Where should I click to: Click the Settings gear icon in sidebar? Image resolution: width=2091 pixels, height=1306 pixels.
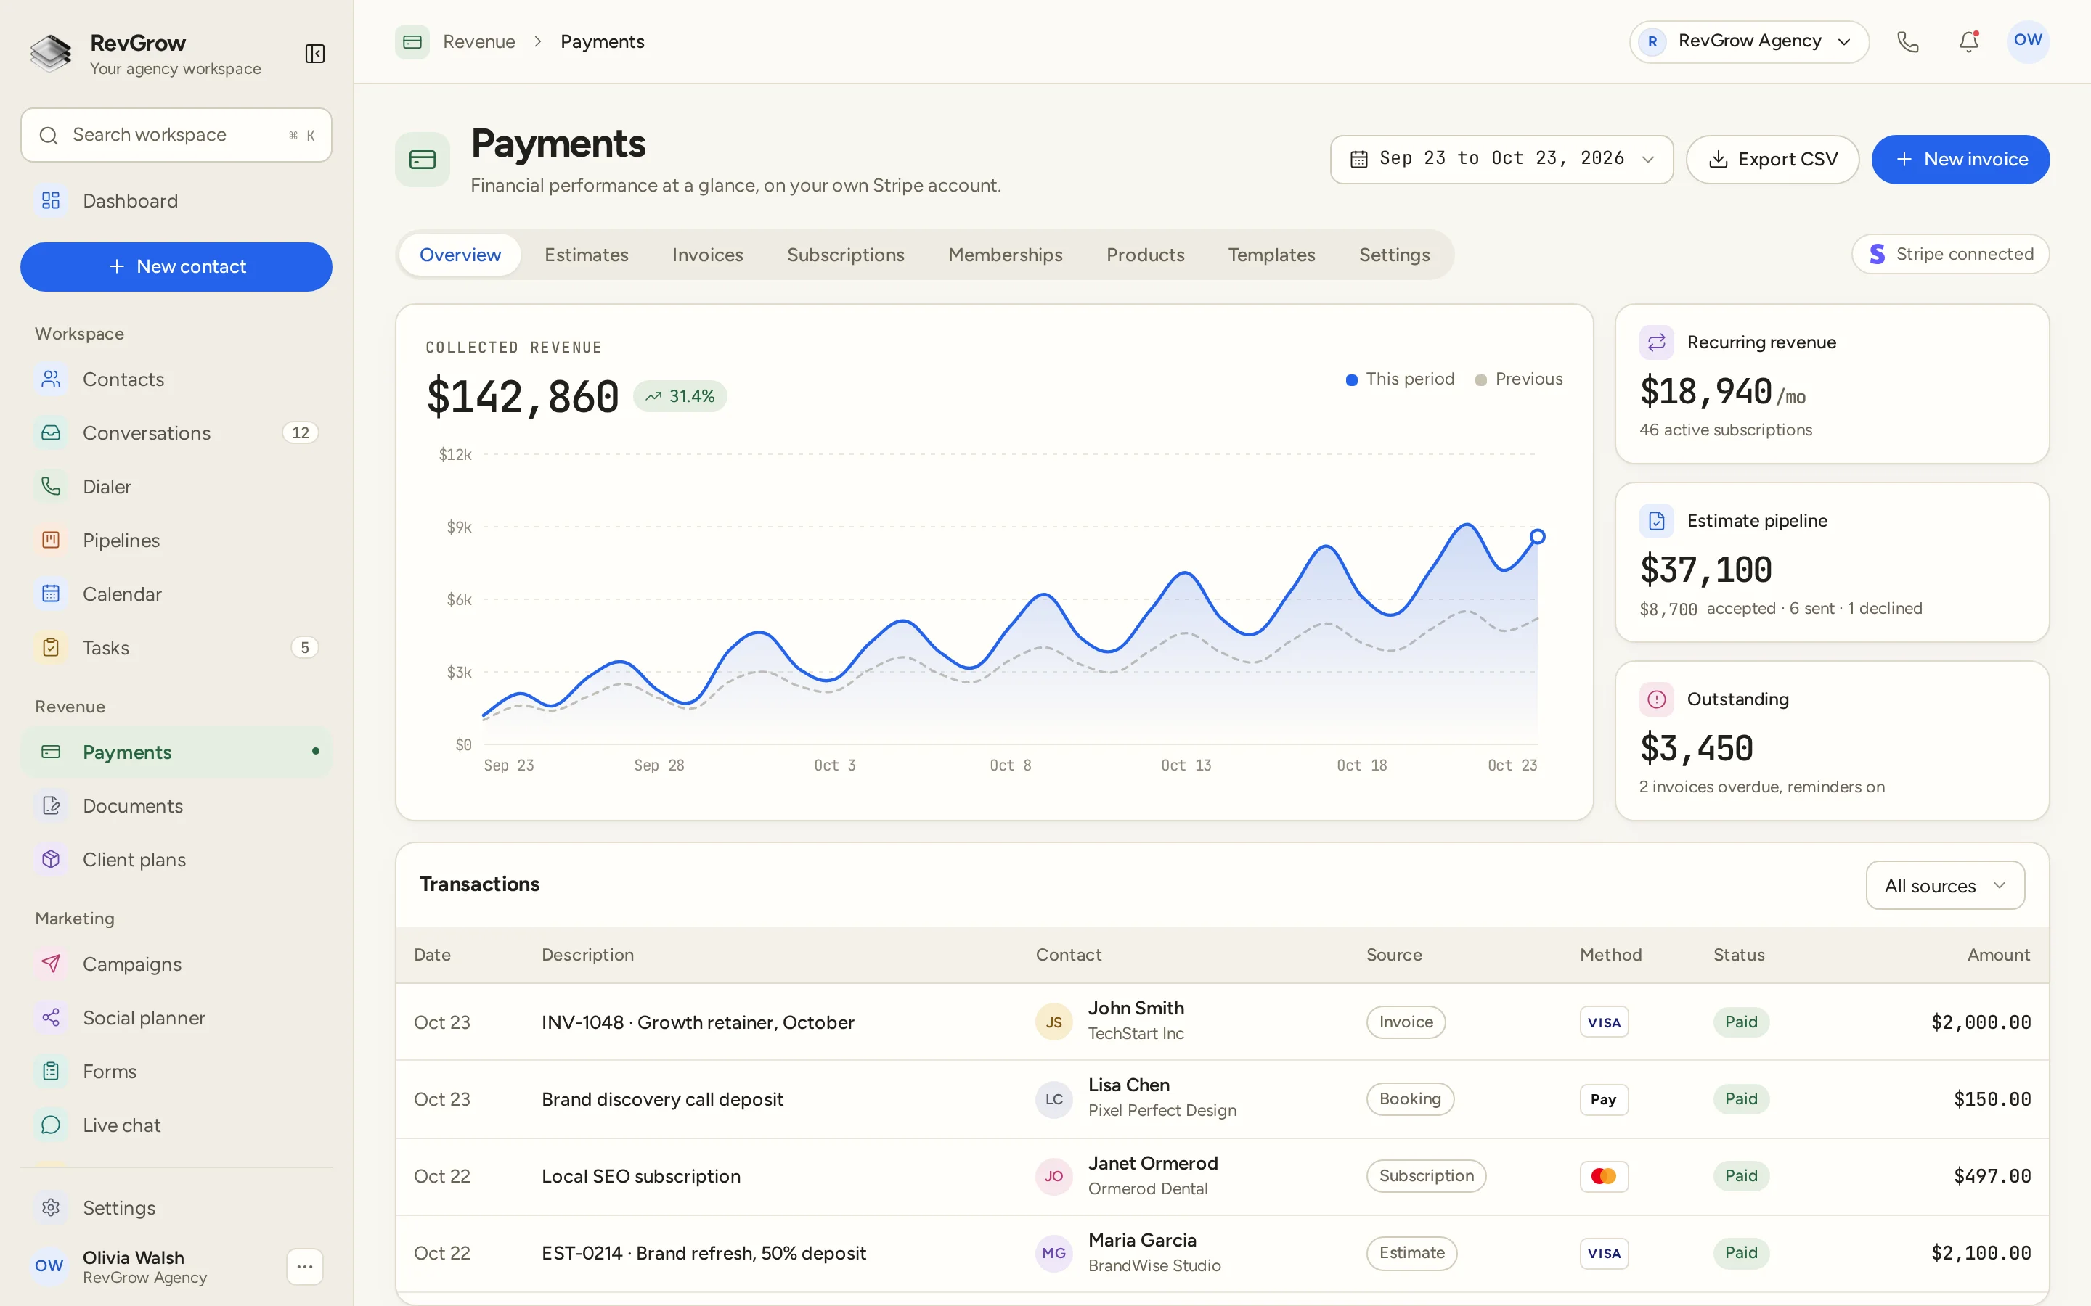[x=51, y=1207]
